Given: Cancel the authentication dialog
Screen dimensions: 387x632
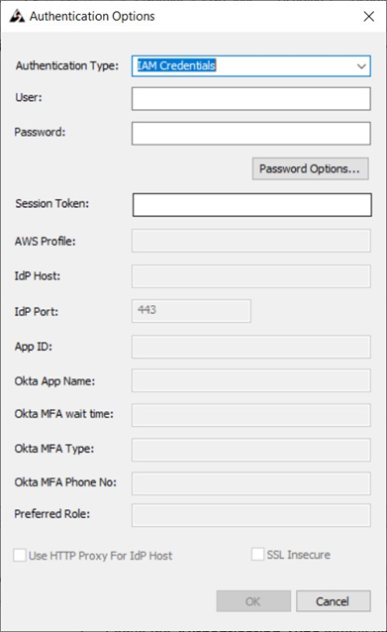Looking at the screenshot, I should click(x=333, y=601).
